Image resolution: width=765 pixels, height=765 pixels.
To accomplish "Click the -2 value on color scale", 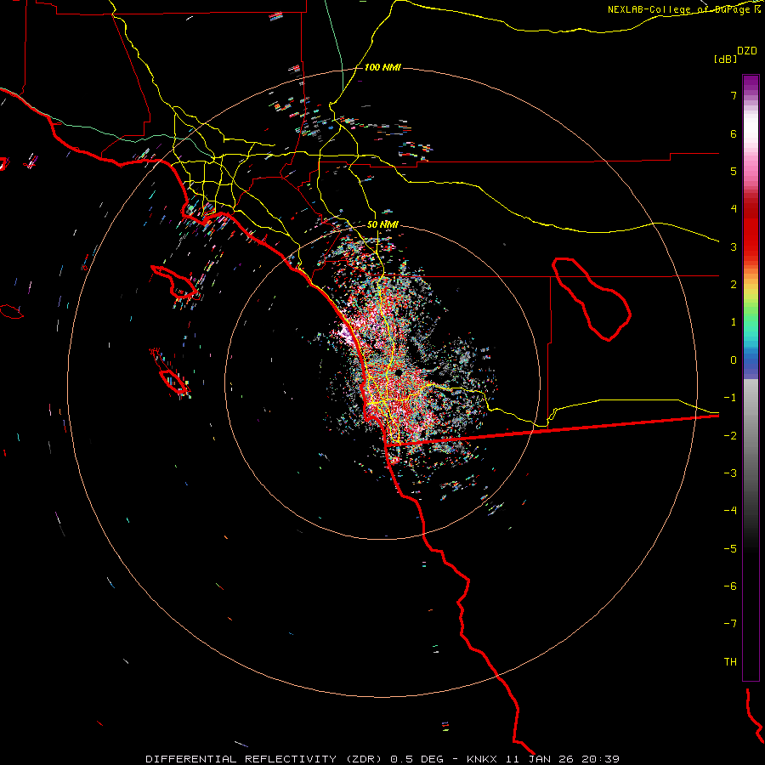I will click(x=730, y=436).
